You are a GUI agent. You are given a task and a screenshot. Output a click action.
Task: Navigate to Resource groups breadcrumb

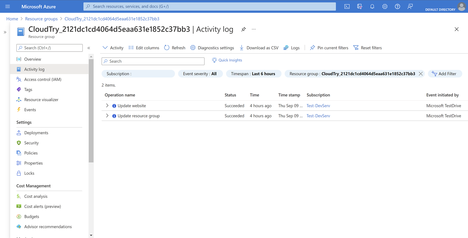[41, 19]
